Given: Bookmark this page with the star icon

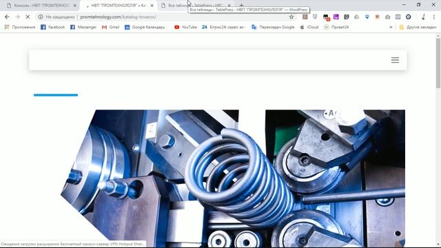Looking at the screenshot, I should 291,17.
